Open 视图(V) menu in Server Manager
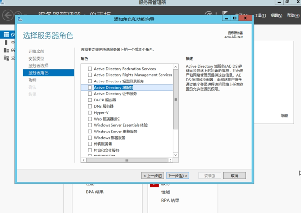301x213 pixels. click(x=276, y=15)
